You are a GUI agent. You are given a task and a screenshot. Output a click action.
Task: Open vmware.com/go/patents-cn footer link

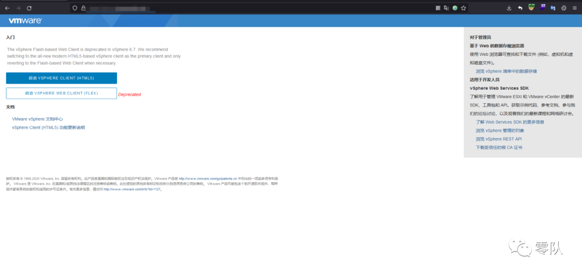(208, 178)
